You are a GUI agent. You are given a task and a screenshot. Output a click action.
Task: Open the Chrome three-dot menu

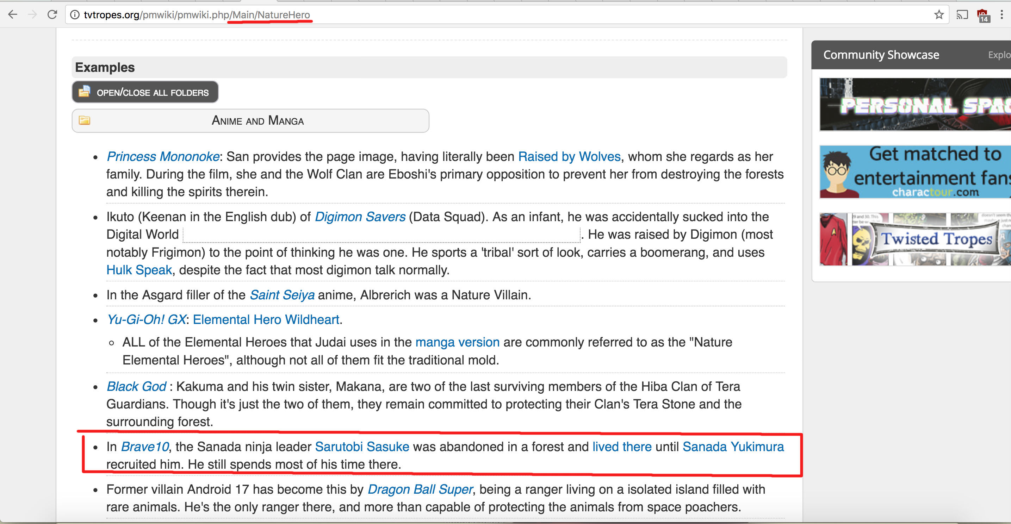click(x=1001, y=15)
